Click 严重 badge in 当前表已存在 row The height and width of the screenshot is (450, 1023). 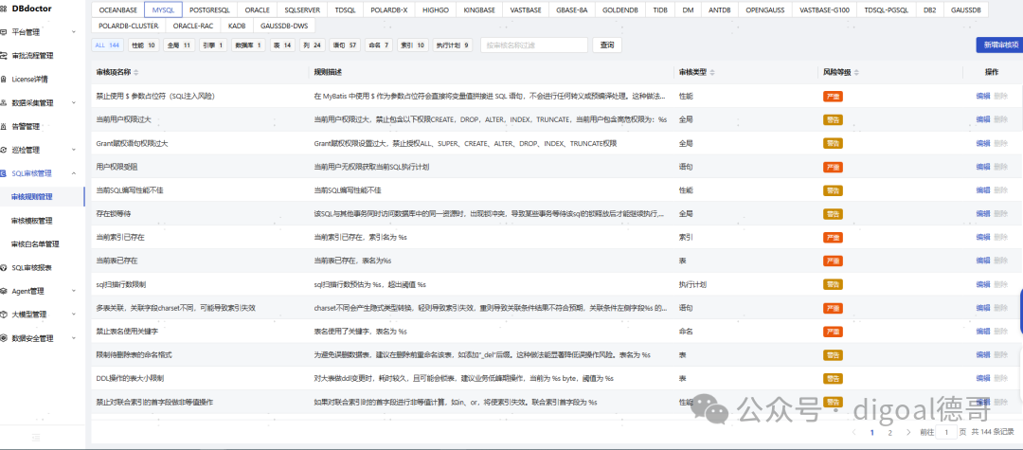834,261
